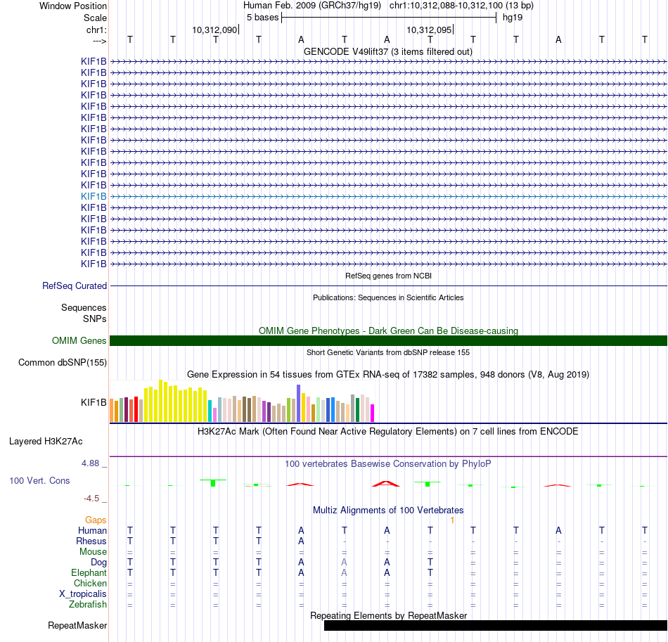The height and width of the screenshot is (642, 668).
Task: Click the orange '1' gap marker
Action: 452,520
